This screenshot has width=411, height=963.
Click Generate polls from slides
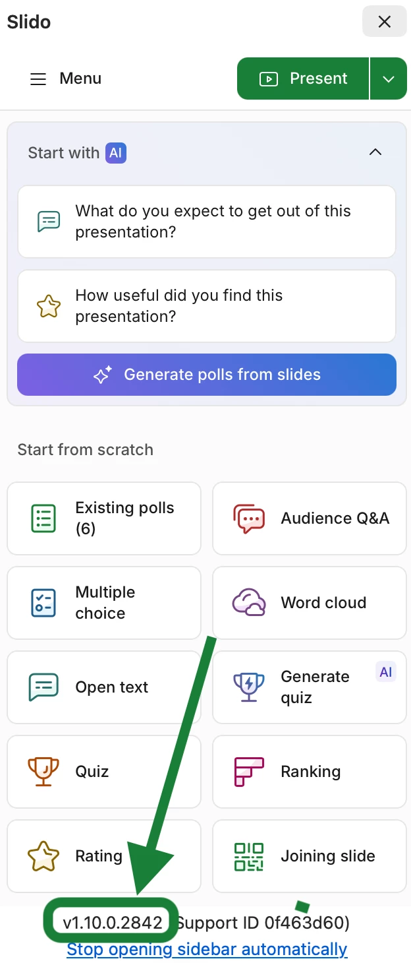coord(207,375)
